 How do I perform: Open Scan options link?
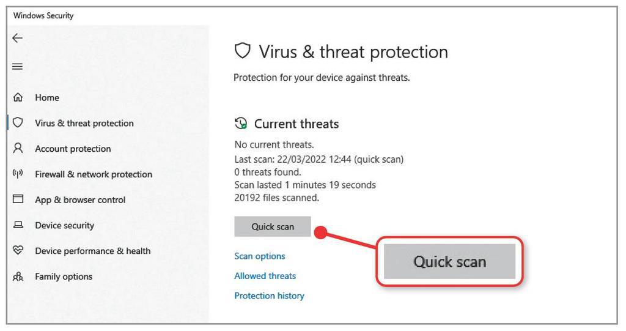click(x=259, y=256)
